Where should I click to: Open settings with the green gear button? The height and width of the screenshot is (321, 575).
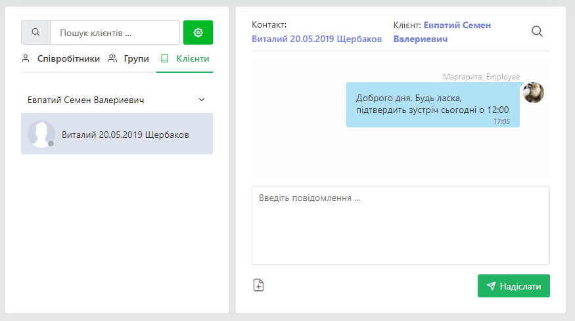pyautogui.click(x=198, y=32)
